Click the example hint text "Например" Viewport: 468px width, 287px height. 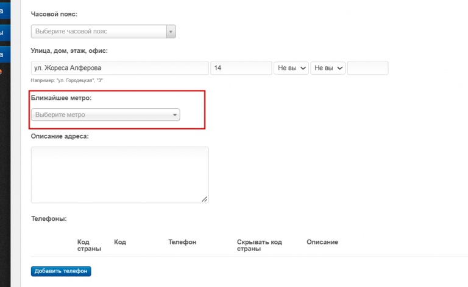coord(67,80)
